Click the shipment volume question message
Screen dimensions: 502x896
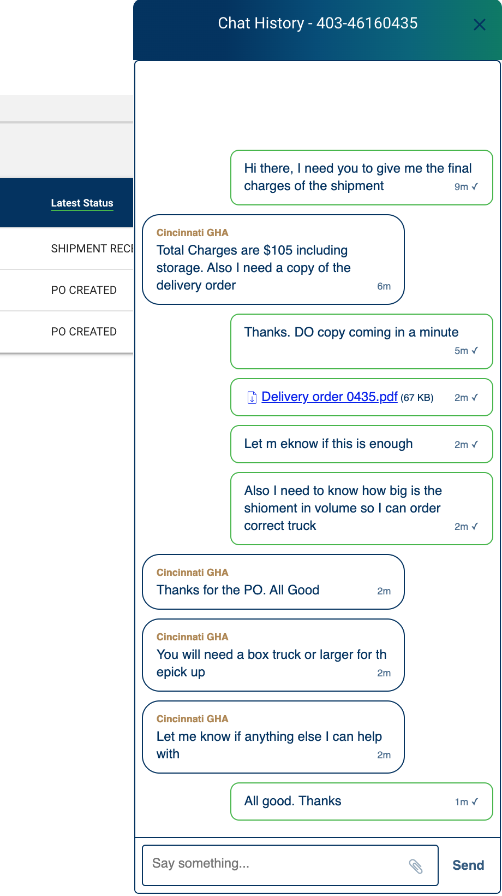pyautogui.click(x=362, y=509)
